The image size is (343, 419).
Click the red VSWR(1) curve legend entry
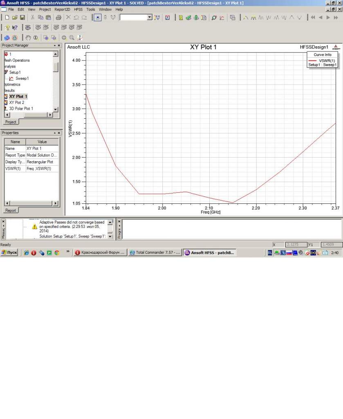pos(323,60)
